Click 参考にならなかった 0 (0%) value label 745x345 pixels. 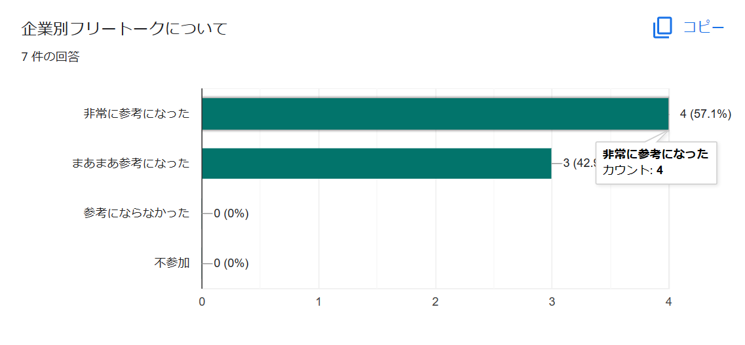pyautogui.click(x=231, y=213)
